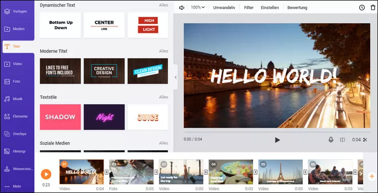
Task: Click the scissors trim icon
Action: click(x=365, y=140)
